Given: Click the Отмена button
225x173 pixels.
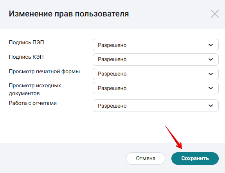Looking at the screenshot, I should [146, 159].
